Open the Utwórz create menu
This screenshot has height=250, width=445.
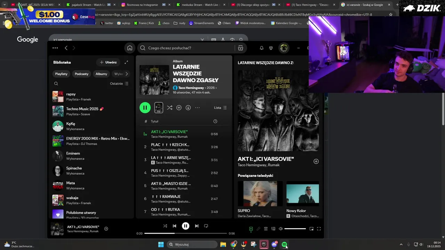108,62
